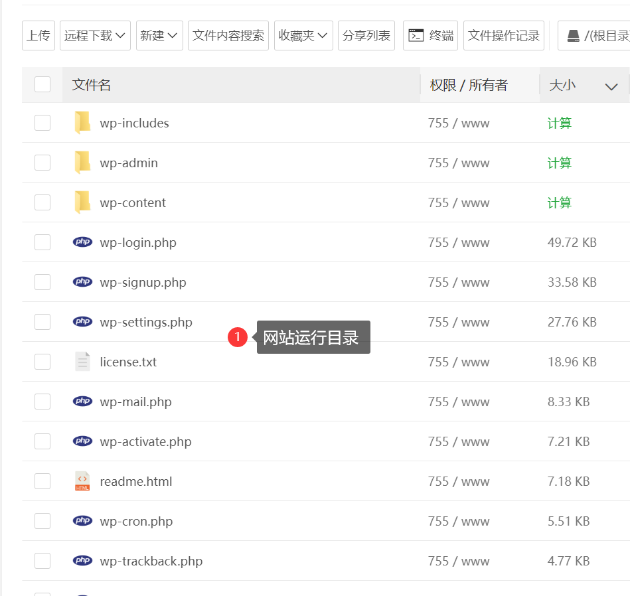Click the wp-signup.php file name
Viewport: 630px width, 596px height.
143,282
